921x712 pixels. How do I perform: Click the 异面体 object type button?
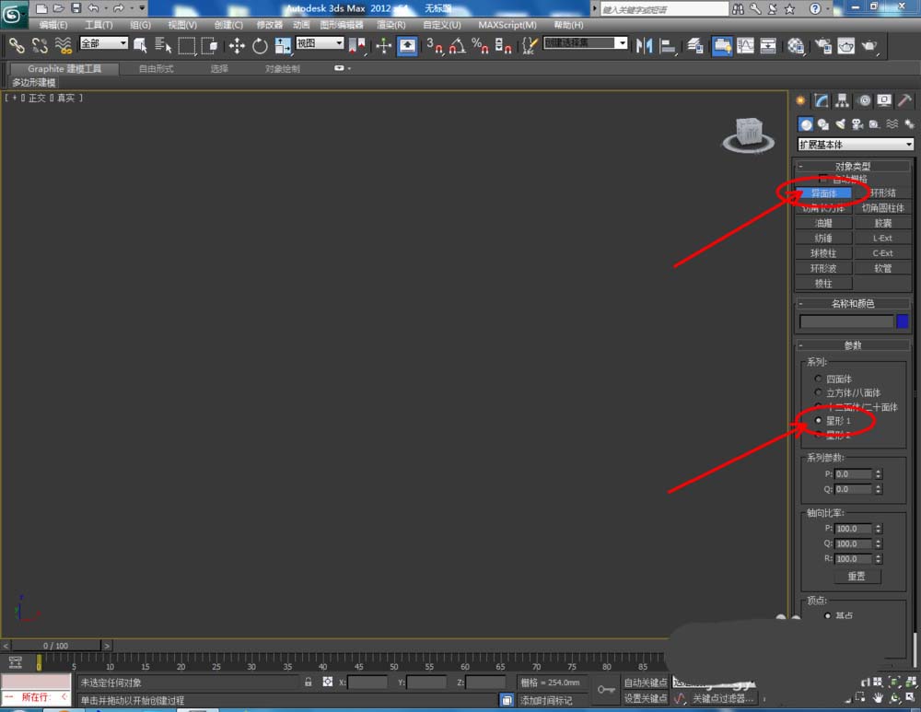[x=823, y=193]
